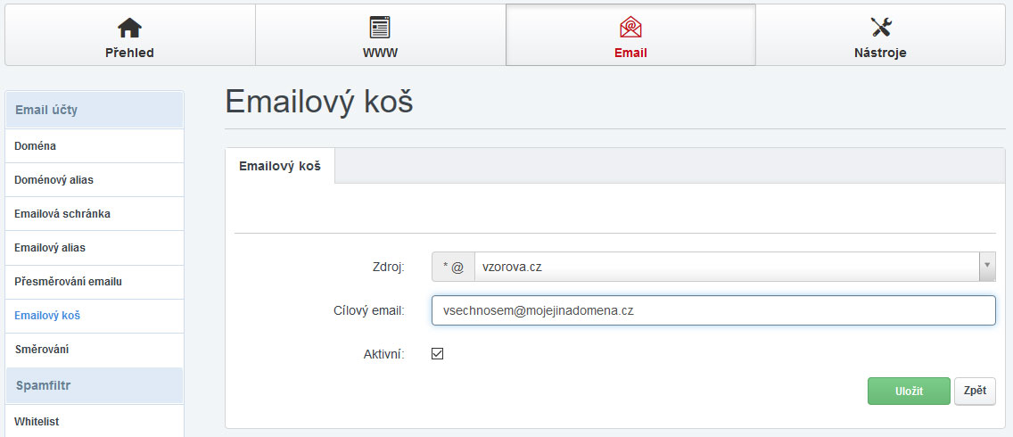Screen dimensions: 1013x437
Task: Toggle the Aktivní checkbox
Action: (x=437, y=354)
